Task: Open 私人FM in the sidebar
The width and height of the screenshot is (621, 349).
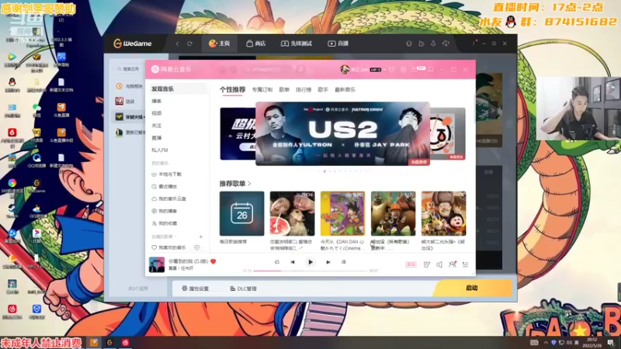Action: [x=160, y=150]
